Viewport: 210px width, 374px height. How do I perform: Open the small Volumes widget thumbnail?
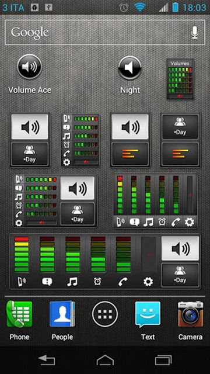[x=180, y=79]
